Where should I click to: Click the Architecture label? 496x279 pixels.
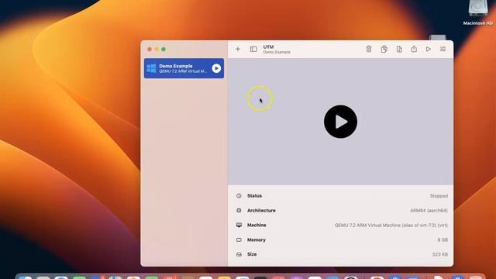261,210
